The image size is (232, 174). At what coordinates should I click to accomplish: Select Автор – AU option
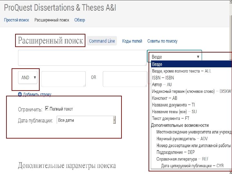[x=191, y=85]
